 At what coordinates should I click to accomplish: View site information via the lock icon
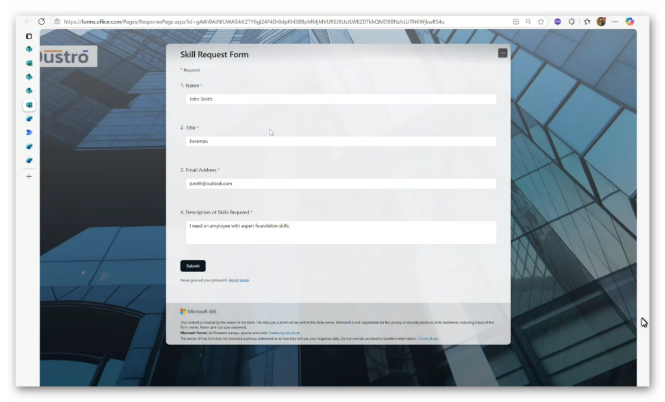(57, 21)
